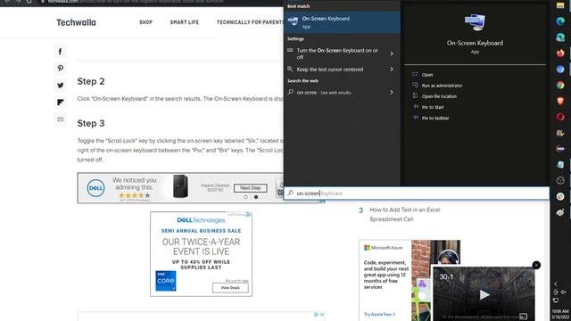571x321 pixels.
Task: Open File Explorer from the taskbar
Action: (560, 5)
